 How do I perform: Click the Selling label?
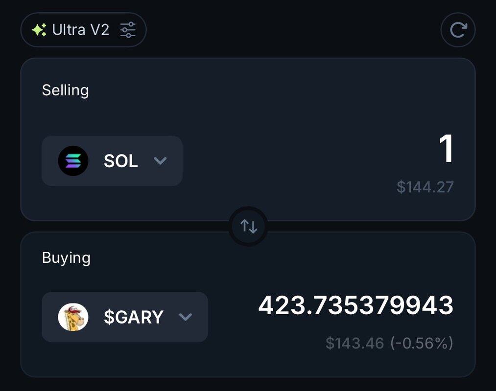point(65,90)
